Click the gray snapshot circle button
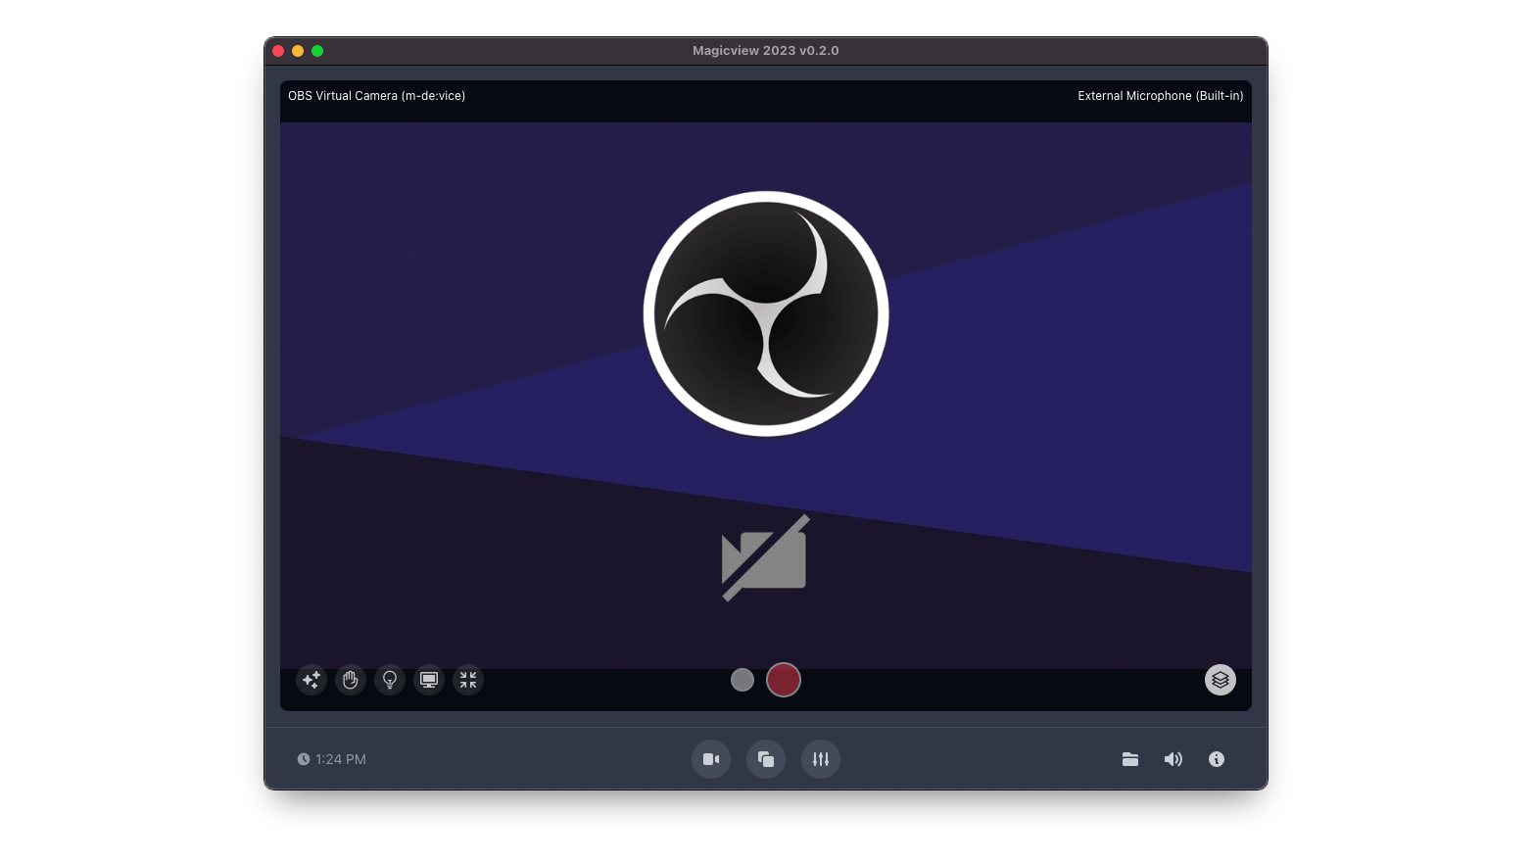This screenshot has width=1532, height=862. pyautogui.click(x=742, y=680)
